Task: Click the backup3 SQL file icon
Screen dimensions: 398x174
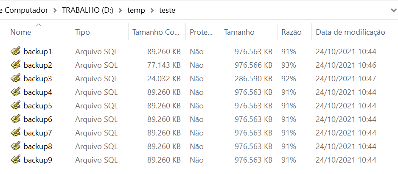Action: point(16,79)
